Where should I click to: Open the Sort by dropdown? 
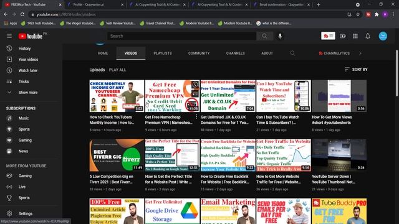coord(356,69)
